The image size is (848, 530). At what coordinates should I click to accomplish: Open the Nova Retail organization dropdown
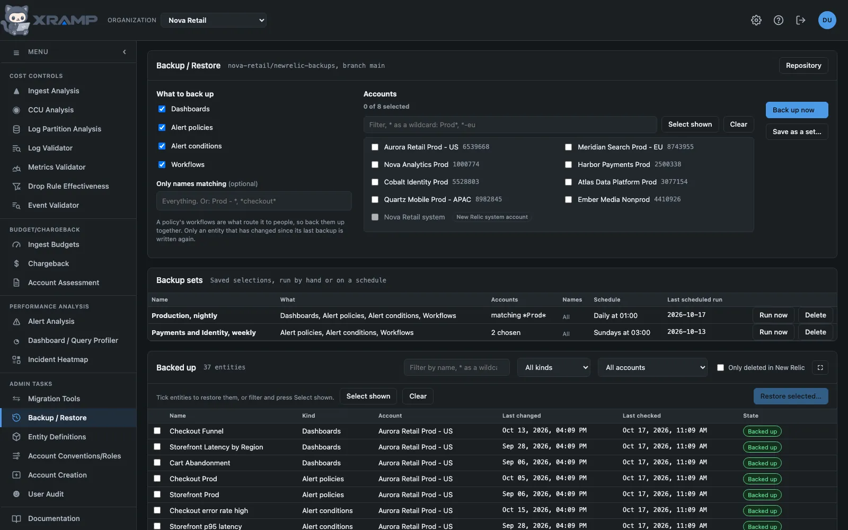coord(214,20)
